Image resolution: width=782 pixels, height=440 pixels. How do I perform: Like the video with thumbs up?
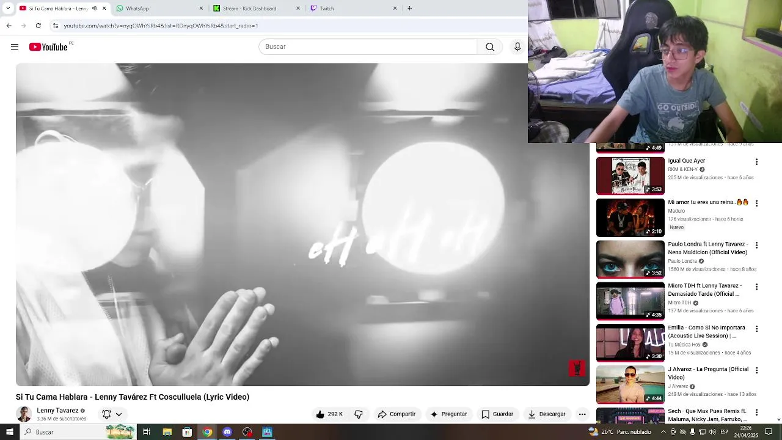329,414
